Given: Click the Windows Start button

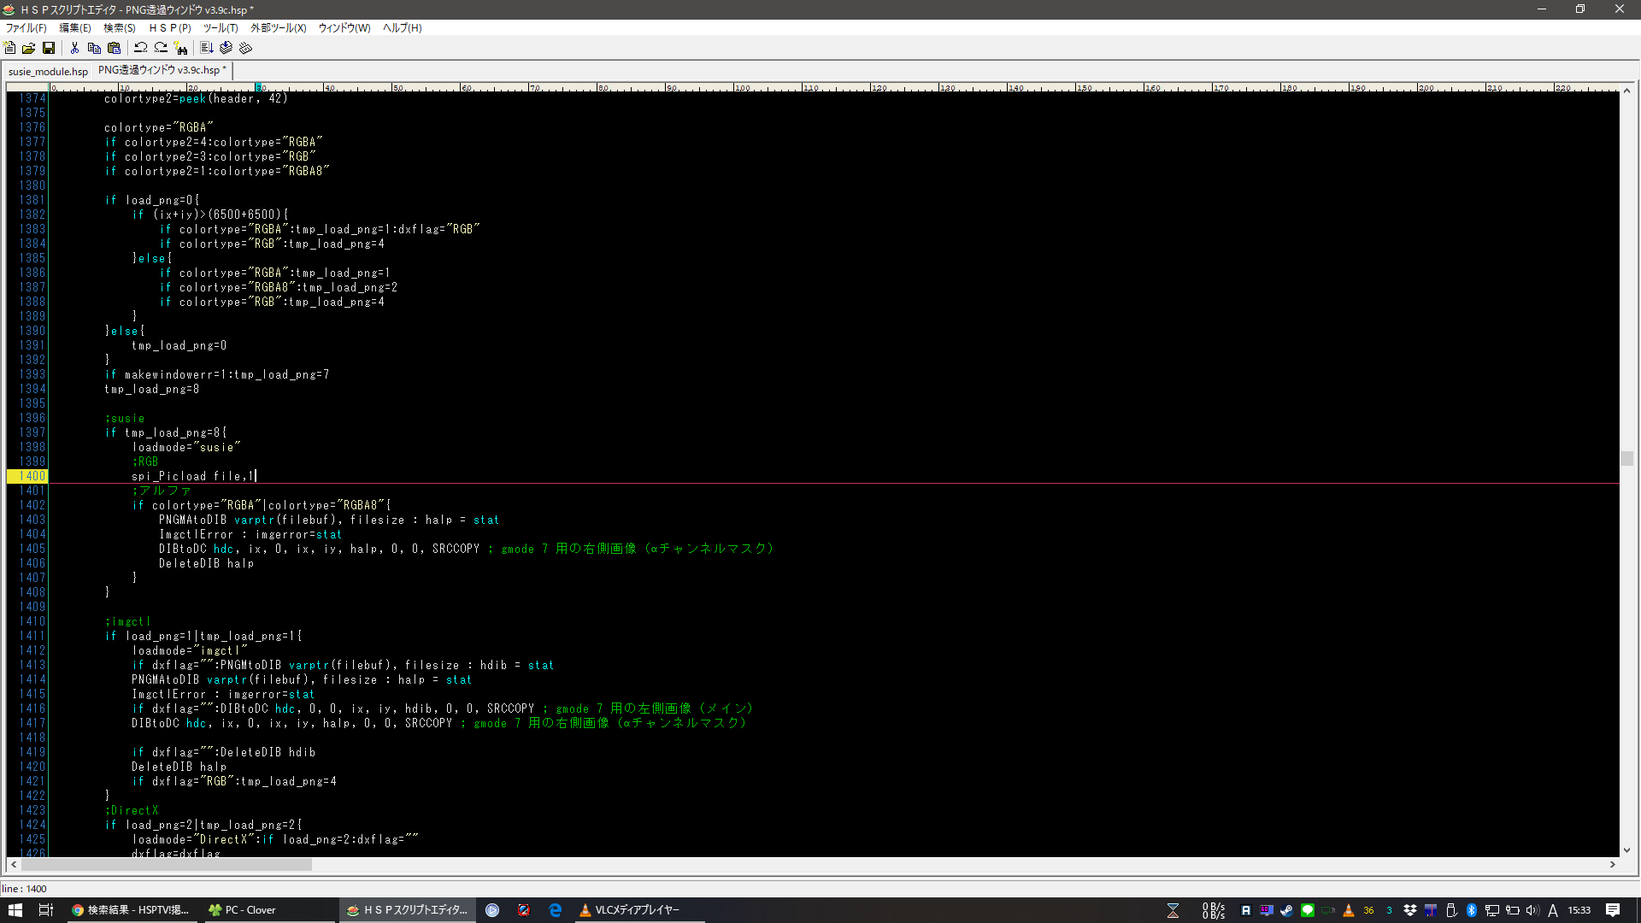Looking at the screenshot, I should [15, 910].
